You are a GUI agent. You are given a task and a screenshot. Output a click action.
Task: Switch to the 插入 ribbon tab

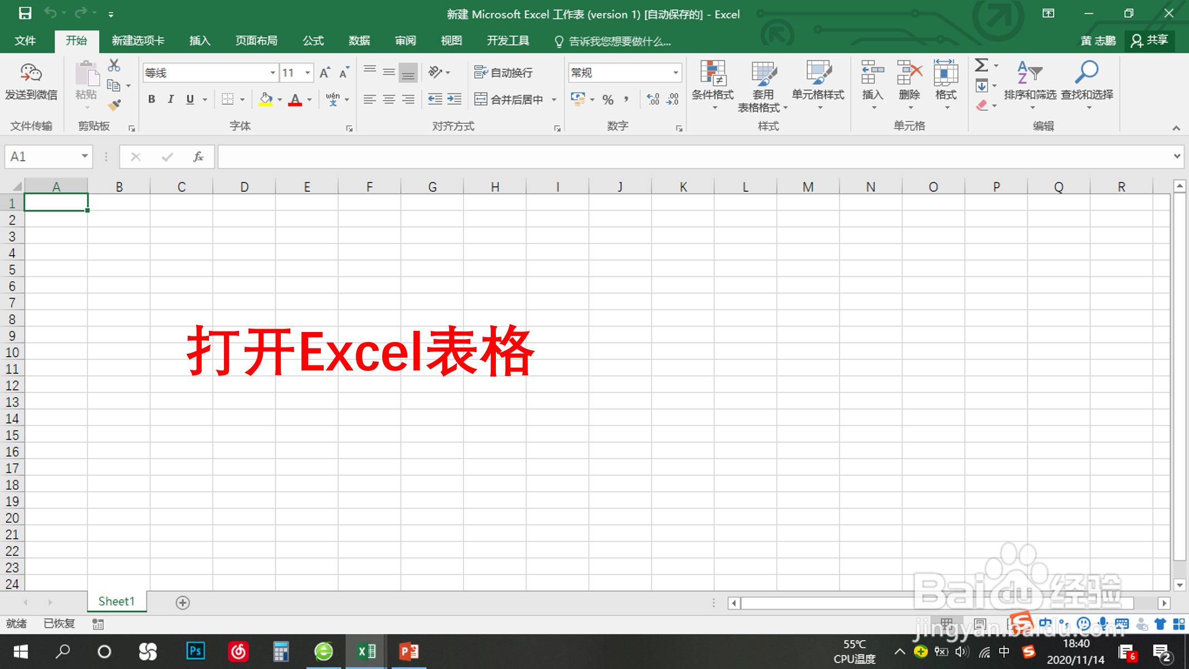199,41
